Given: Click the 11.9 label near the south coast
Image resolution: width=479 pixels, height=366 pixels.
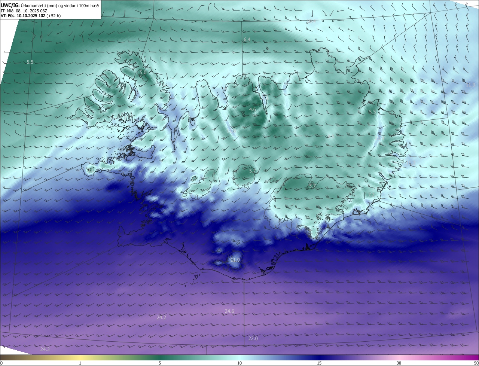Looking at the screenshot, I should click(235, 260).
